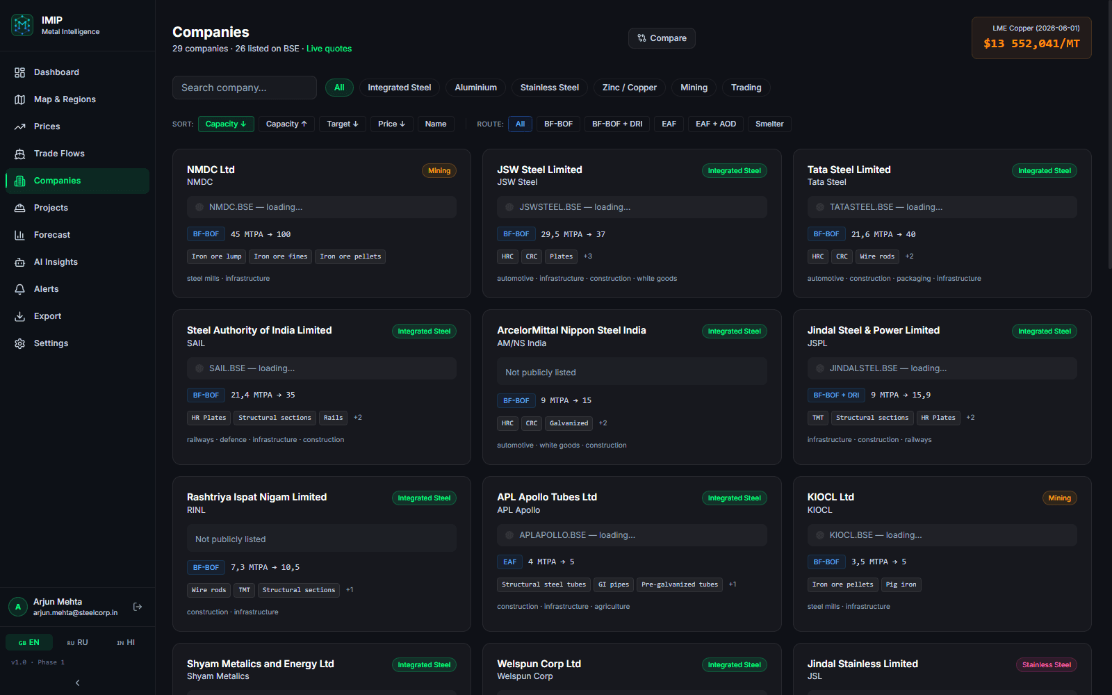1112x695 pixels.
Task: Click the Mining badge on KIOCL Ltd
Action: click(1059, 498)
